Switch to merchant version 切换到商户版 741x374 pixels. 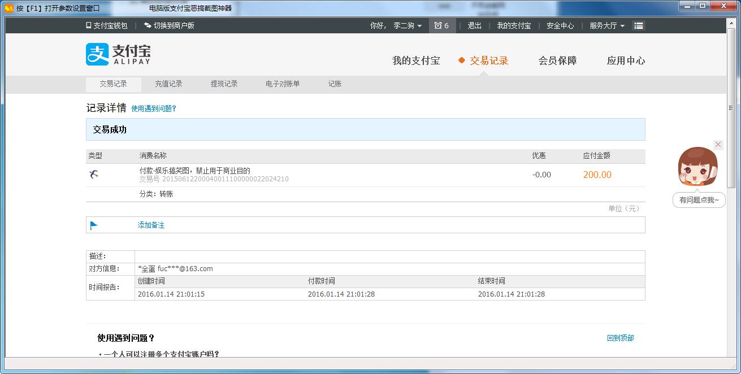coord(169,25)
